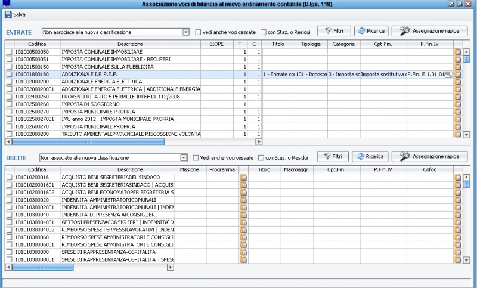Image resolution: width=477 pixels, height=288 pixels.
Task: Toggle 'con Staz. o Residui' in USCITE
Action: click(x=261, y=158)
